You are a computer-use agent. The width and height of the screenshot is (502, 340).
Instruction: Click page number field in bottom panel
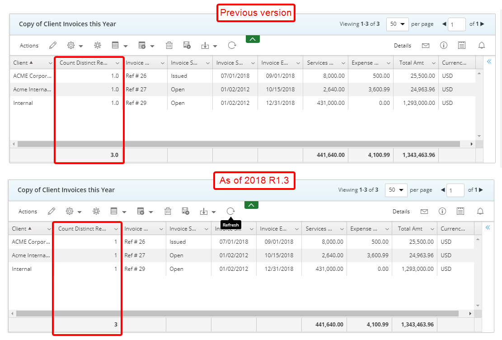(455, 190)
